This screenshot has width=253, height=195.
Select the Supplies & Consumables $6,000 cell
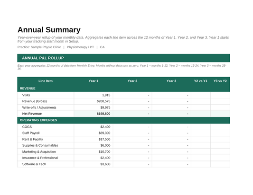click(94, 145)
